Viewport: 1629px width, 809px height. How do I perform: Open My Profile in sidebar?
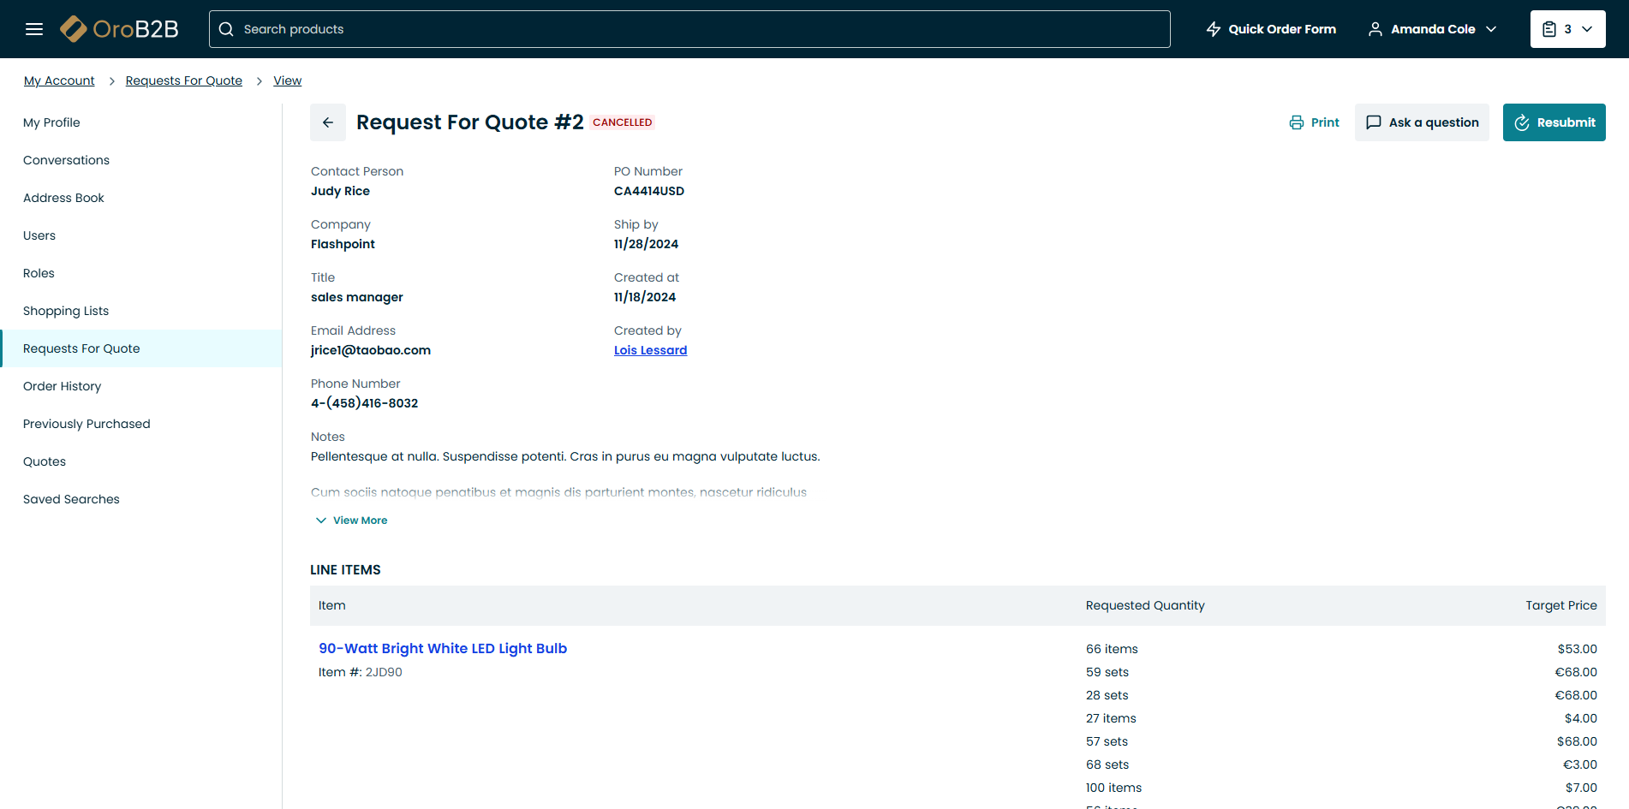click(51, 122)
